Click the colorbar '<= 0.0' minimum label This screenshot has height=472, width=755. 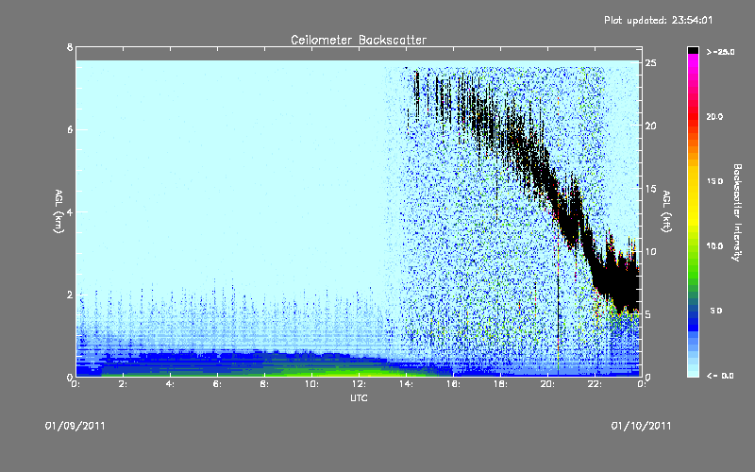pos(720,376)
